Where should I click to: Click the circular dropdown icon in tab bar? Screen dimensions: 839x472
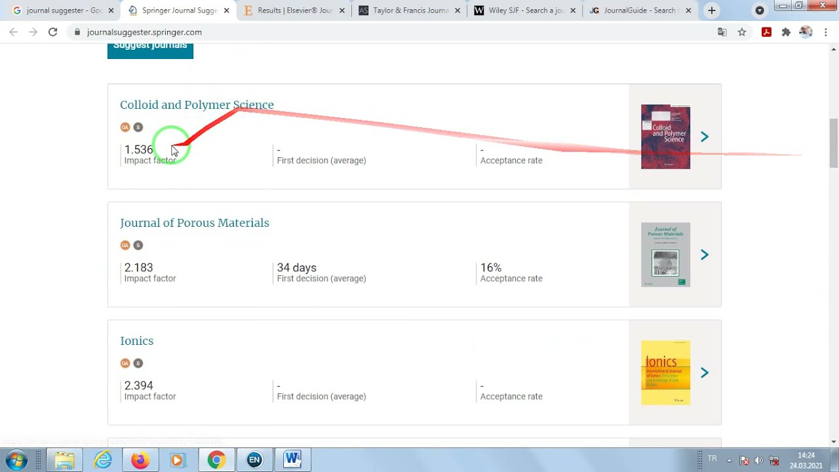pos(760,10)
